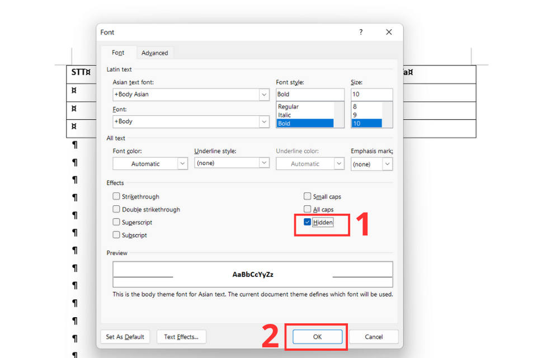Image resolution: width=537 pixels, height=358 pixels.
Task: Switch to the Advanced tab
Action: click(155, 53)
